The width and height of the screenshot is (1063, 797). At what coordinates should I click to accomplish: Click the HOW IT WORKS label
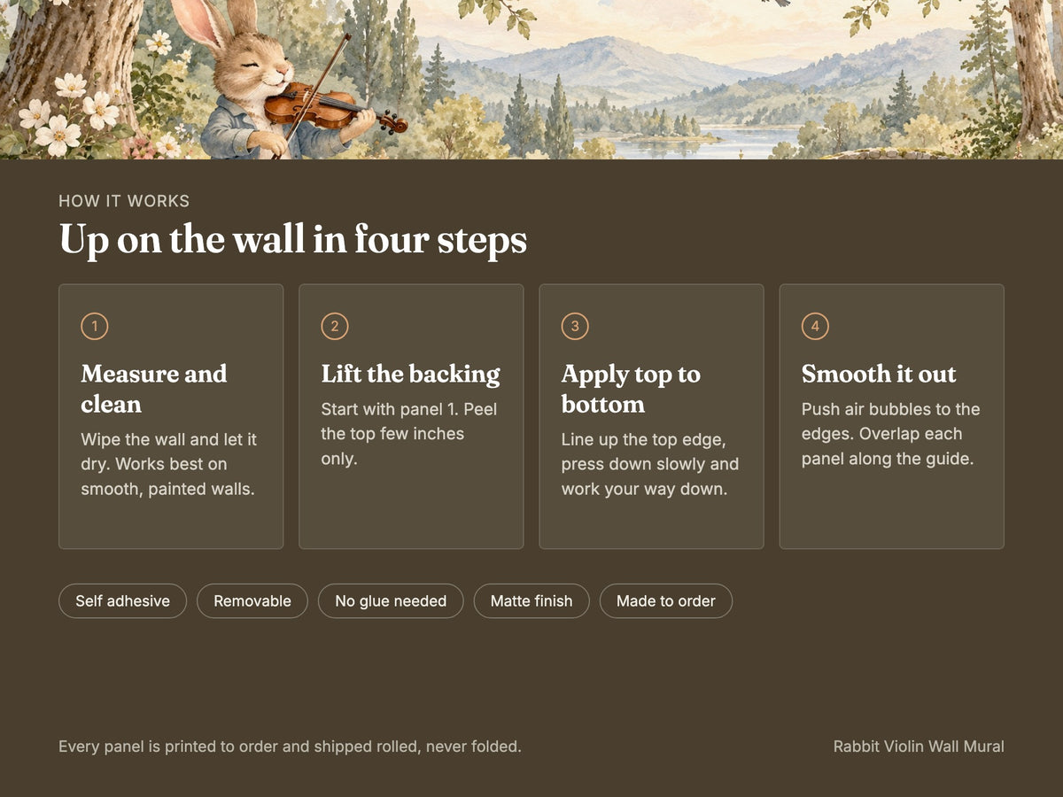pyautogui.click(x=124, y=201)
